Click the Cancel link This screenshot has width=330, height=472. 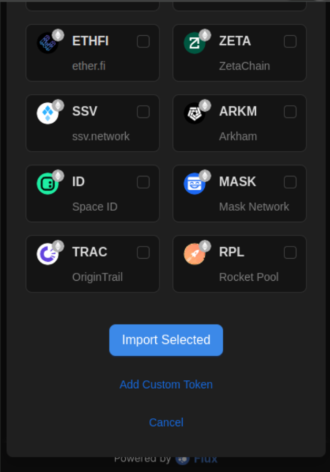(x=166, y=422)
